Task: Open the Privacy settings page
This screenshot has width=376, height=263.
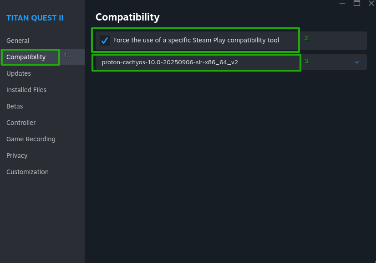Action: coord(16,155)
